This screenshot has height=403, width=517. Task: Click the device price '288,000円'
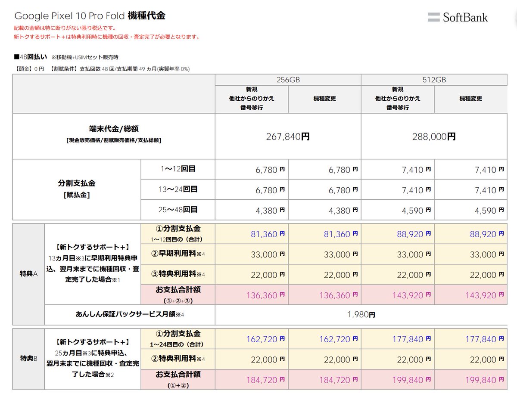(x=434, y=136)
